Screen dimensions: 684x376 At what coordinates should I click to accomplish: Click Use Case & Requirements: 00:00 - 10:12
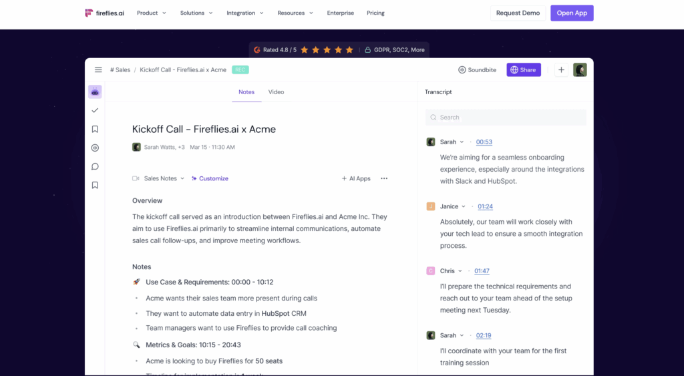click(x=209, y=283)
